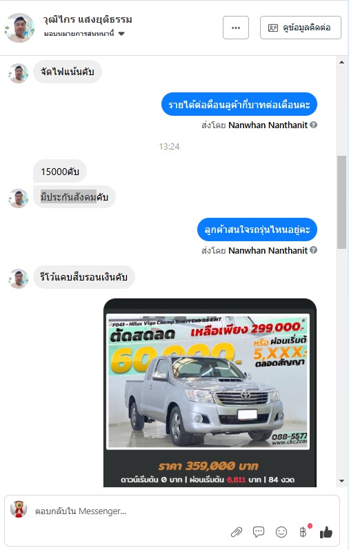Click help icon under car model question

[314, 250]
